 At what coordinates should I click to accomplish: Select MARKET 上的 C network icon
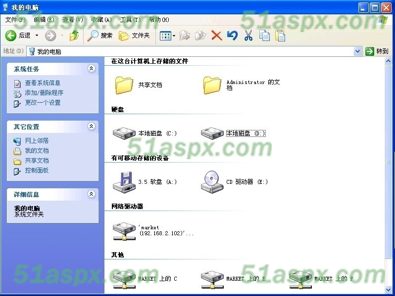click(124, 279)
